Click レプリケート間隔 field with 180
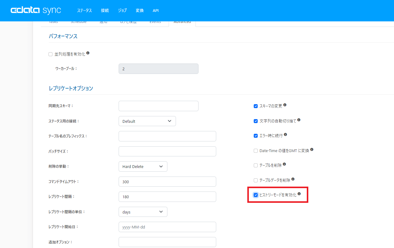Screen dimensions: 394x248 (167, 197)
